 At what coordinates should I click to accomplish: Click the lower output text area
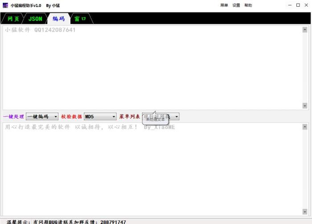152,169
